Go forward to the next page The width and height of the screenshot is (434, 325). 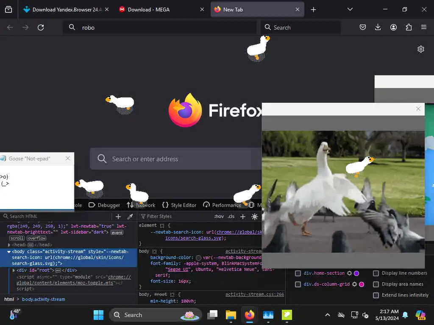[25, 28]
